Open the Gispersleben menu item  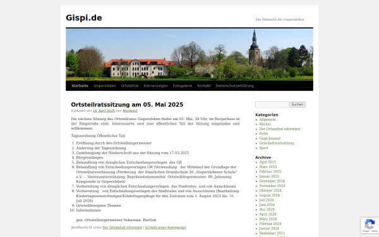coord(104,86)
